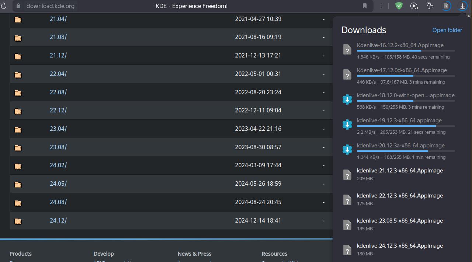Open the green shield ad-blocker extension
The image size is (472, 262).
tap(399, 6)
